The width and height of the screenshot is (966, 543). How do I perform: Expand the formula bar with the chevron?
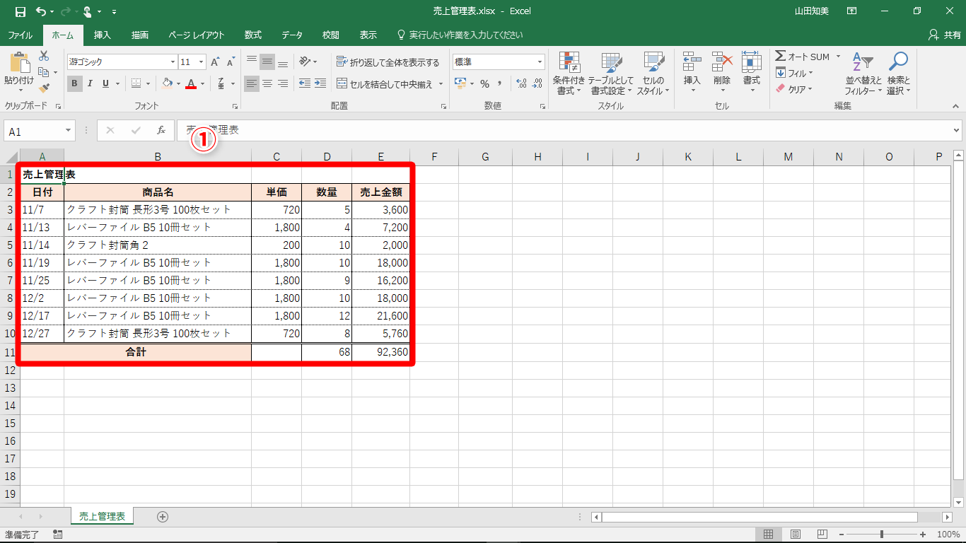click(957, 131)
